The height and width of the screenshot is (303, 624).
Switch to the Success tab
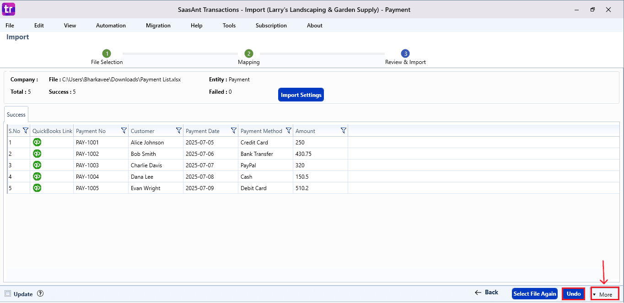(x=16, y=114)
